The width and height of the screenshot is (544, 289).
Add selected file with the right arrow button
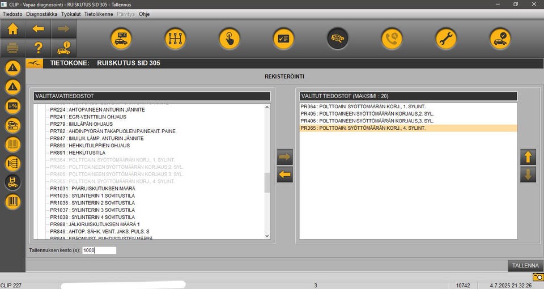pos(285,157)
